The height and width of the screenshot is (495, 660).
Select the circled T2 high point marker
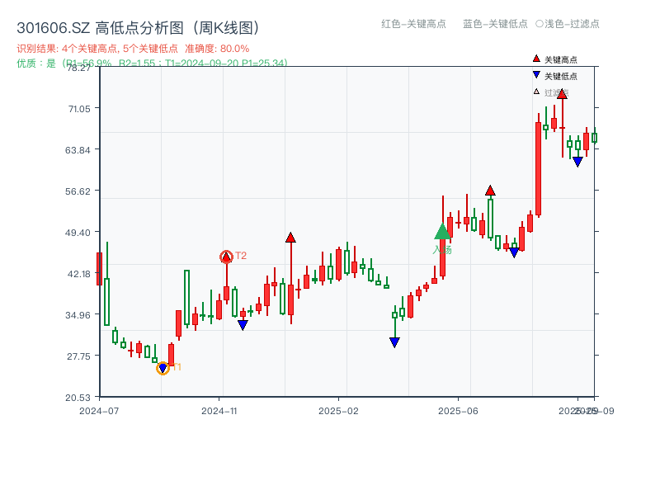(226, 255)
